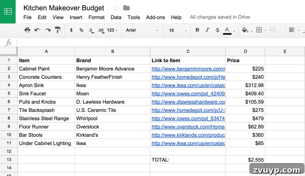Open the Apron Sink ikea.com link
Screen dimensions: 305x176
pos(188,85)
